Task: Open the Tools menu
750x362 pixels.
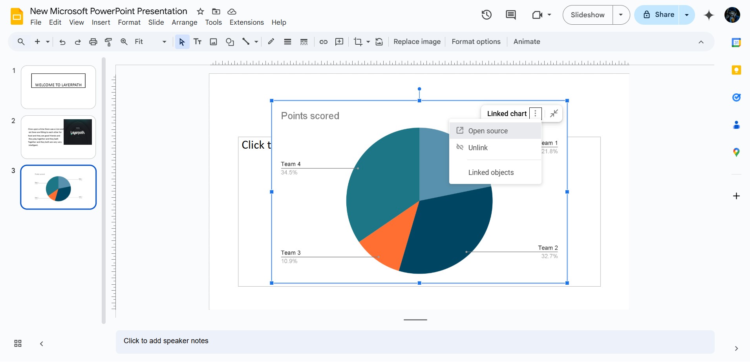Action: (213, 22)
